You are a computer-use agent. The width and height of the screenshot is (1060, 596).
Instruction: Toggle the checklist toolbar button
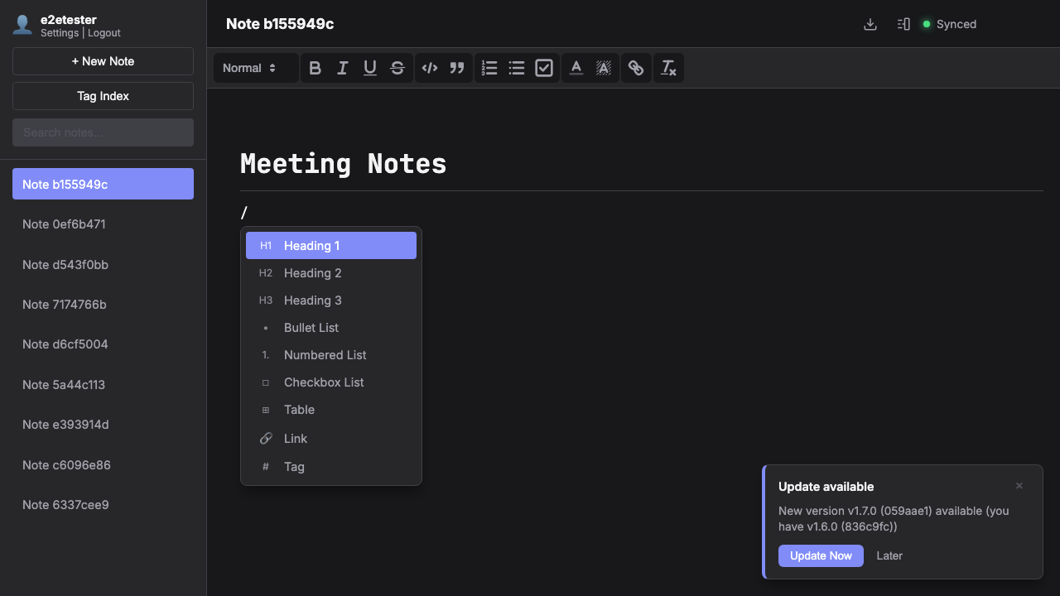544,68
